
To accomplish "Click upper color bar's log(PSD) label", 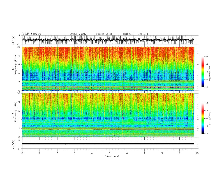I will click(x=210, y=73).
